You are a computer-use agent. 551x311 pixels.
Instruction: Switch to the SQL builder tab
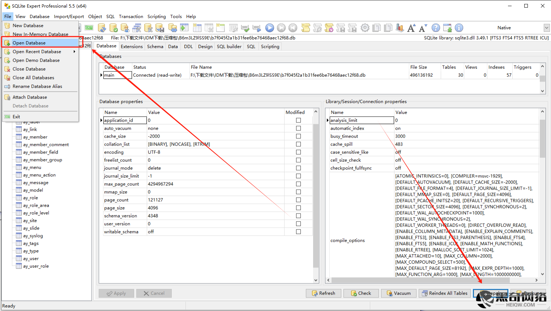(229, 47)
